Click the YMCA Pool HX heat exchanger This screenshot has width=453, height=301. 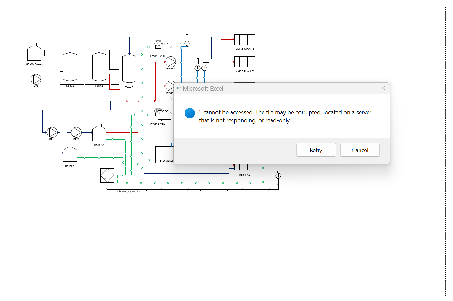[245, 61]
